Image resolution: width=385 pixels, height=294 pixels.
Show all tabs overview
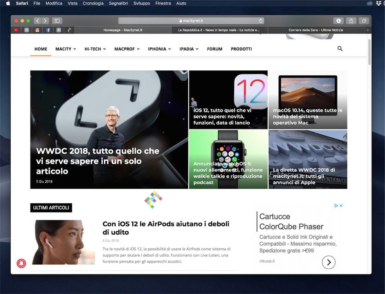point(364,21)
